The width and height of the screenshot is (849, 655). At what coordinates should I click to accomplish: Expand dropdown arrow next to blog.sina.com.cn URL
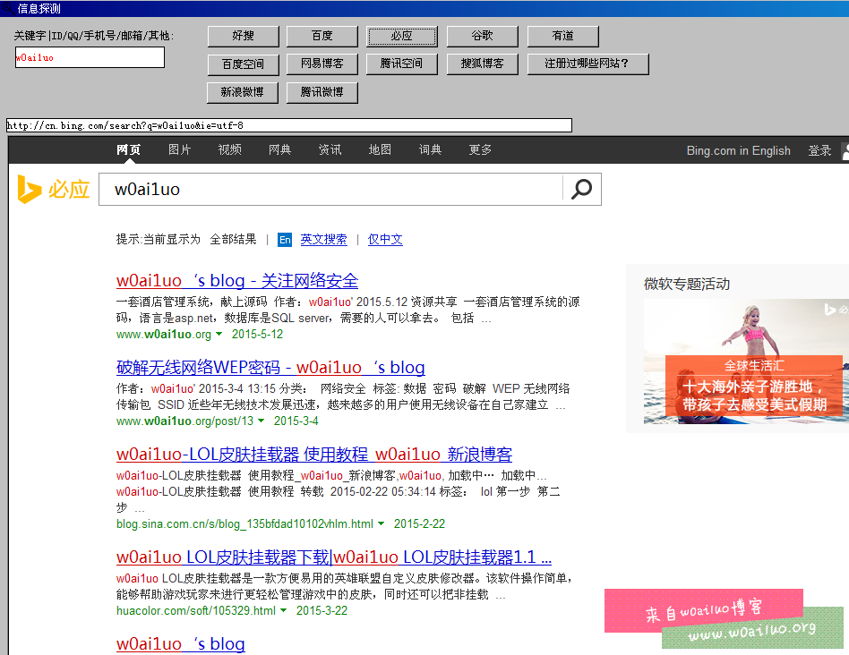(382, 523)
